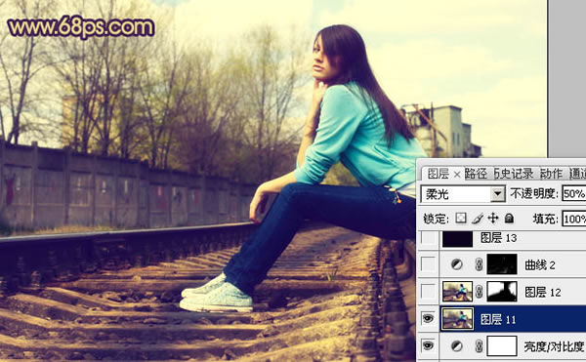Select the 图层 13 dark color thumbnail
586x362 pixels.
pos(457,239)
